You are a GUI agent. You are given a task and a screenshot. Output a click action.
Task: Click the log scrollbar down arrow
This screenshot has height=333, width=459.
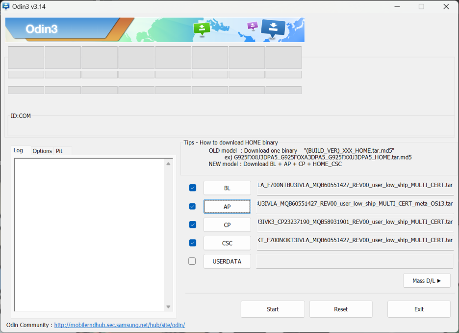point(168,307)
